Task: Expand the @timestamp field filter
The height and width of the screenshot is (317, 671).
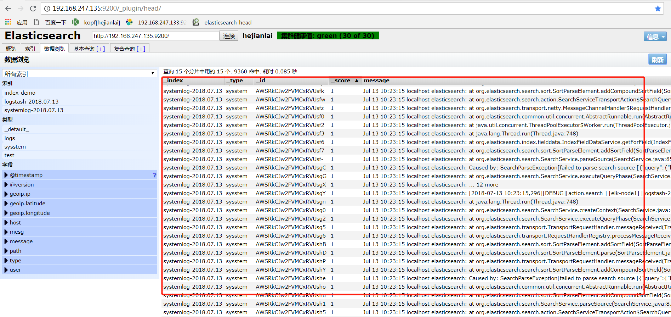Action: click(x=6, y=175)
